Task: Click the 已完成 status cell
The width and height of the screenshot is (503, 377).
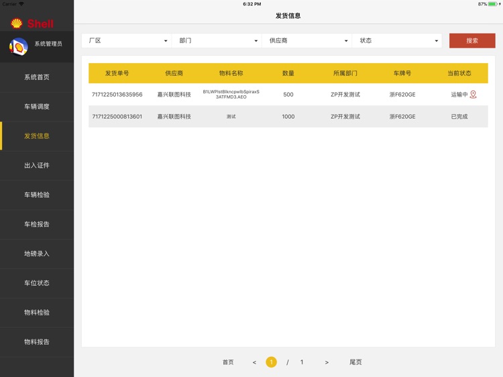Action: click(459, 117)
